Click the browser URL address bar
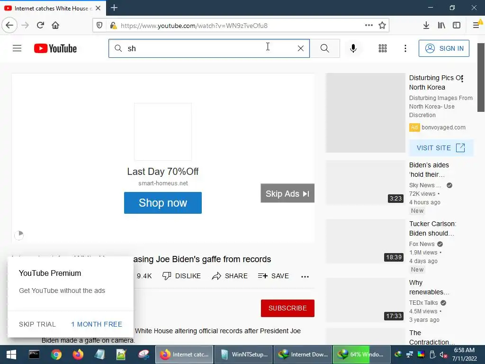 [241, 26]
